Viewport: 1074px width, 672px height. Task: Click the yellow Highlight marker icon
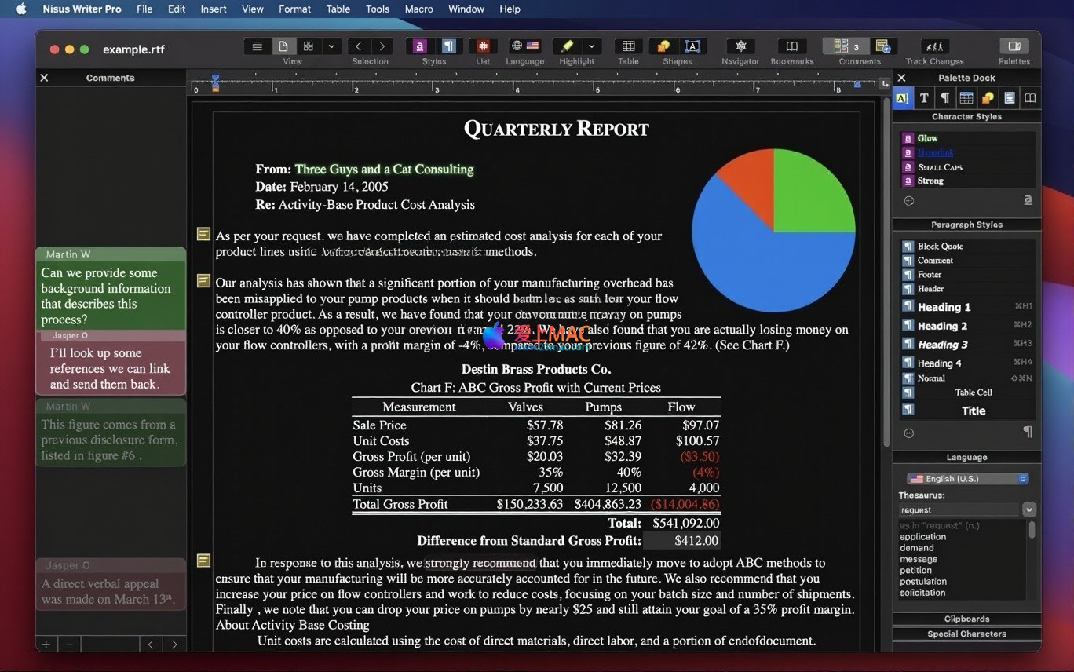(x=567, y=46)
